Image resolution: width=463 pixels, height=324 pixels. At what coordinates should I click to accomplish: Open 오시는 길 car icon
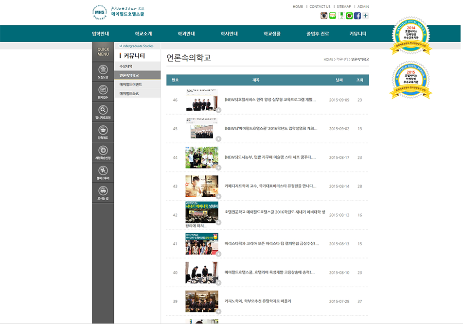click(103, 191)
